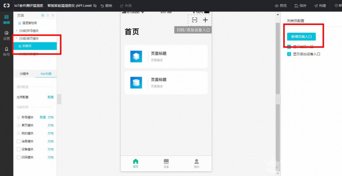Image resolution: width=342 pixels, height=176 pixels.
Task: Toggle the 显示添加设备入口 checkbox
Action: [x=289, y=54]
